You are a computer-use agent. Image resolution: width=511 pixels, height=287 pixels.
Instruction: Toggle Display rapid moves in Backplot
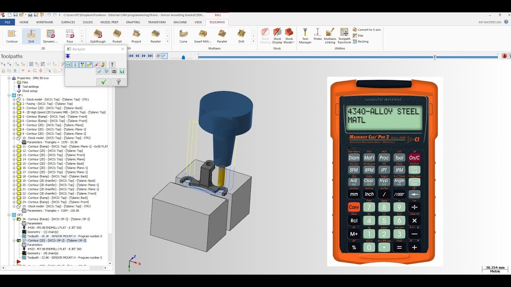(x=89, y=65)
